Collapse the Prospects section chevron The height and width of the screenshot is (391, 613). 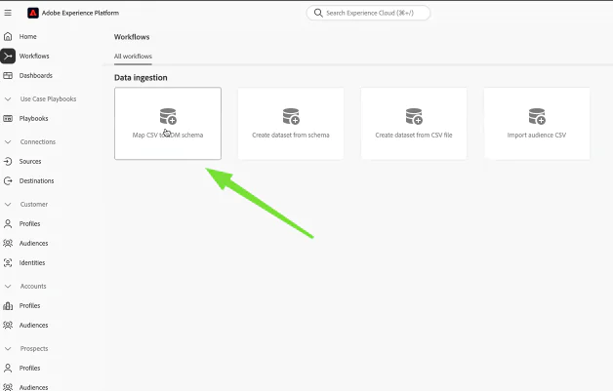(8, 348)
